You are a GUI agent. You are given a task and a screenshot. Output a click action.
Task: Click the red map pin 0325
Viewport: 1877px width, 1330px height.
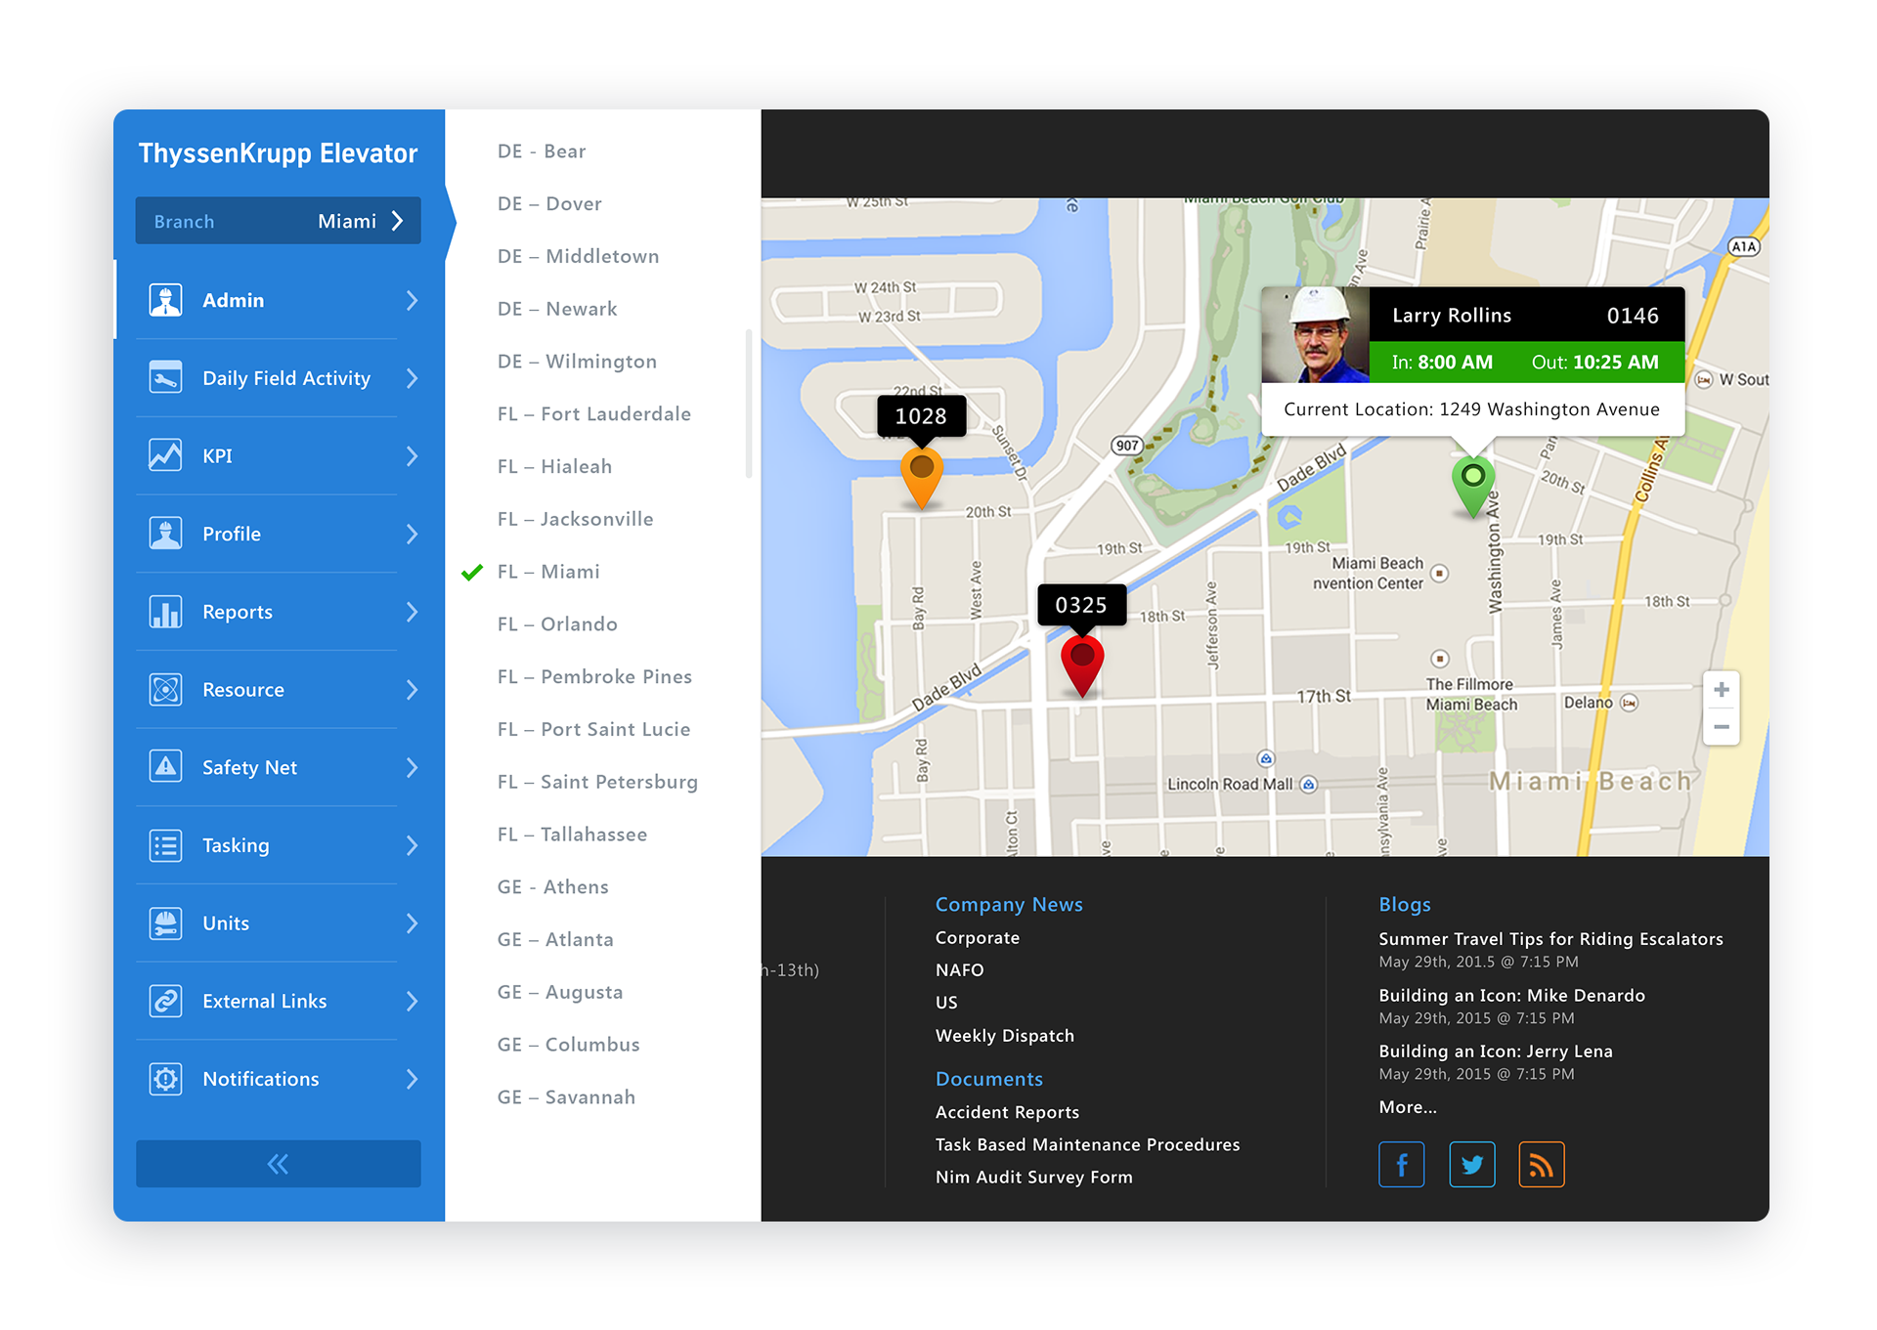click(1082, 666)
